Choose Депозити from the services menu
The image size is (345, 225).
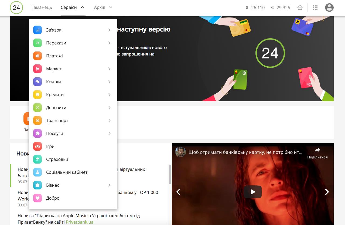(56, 108)
